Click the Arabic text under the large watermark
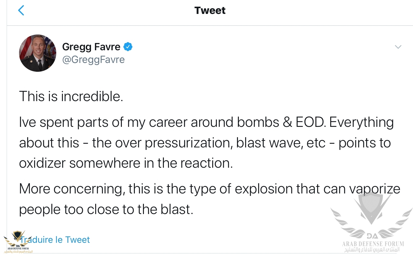Screen dimensions: 413x254 pyautogui.click(x=372, y=250)
